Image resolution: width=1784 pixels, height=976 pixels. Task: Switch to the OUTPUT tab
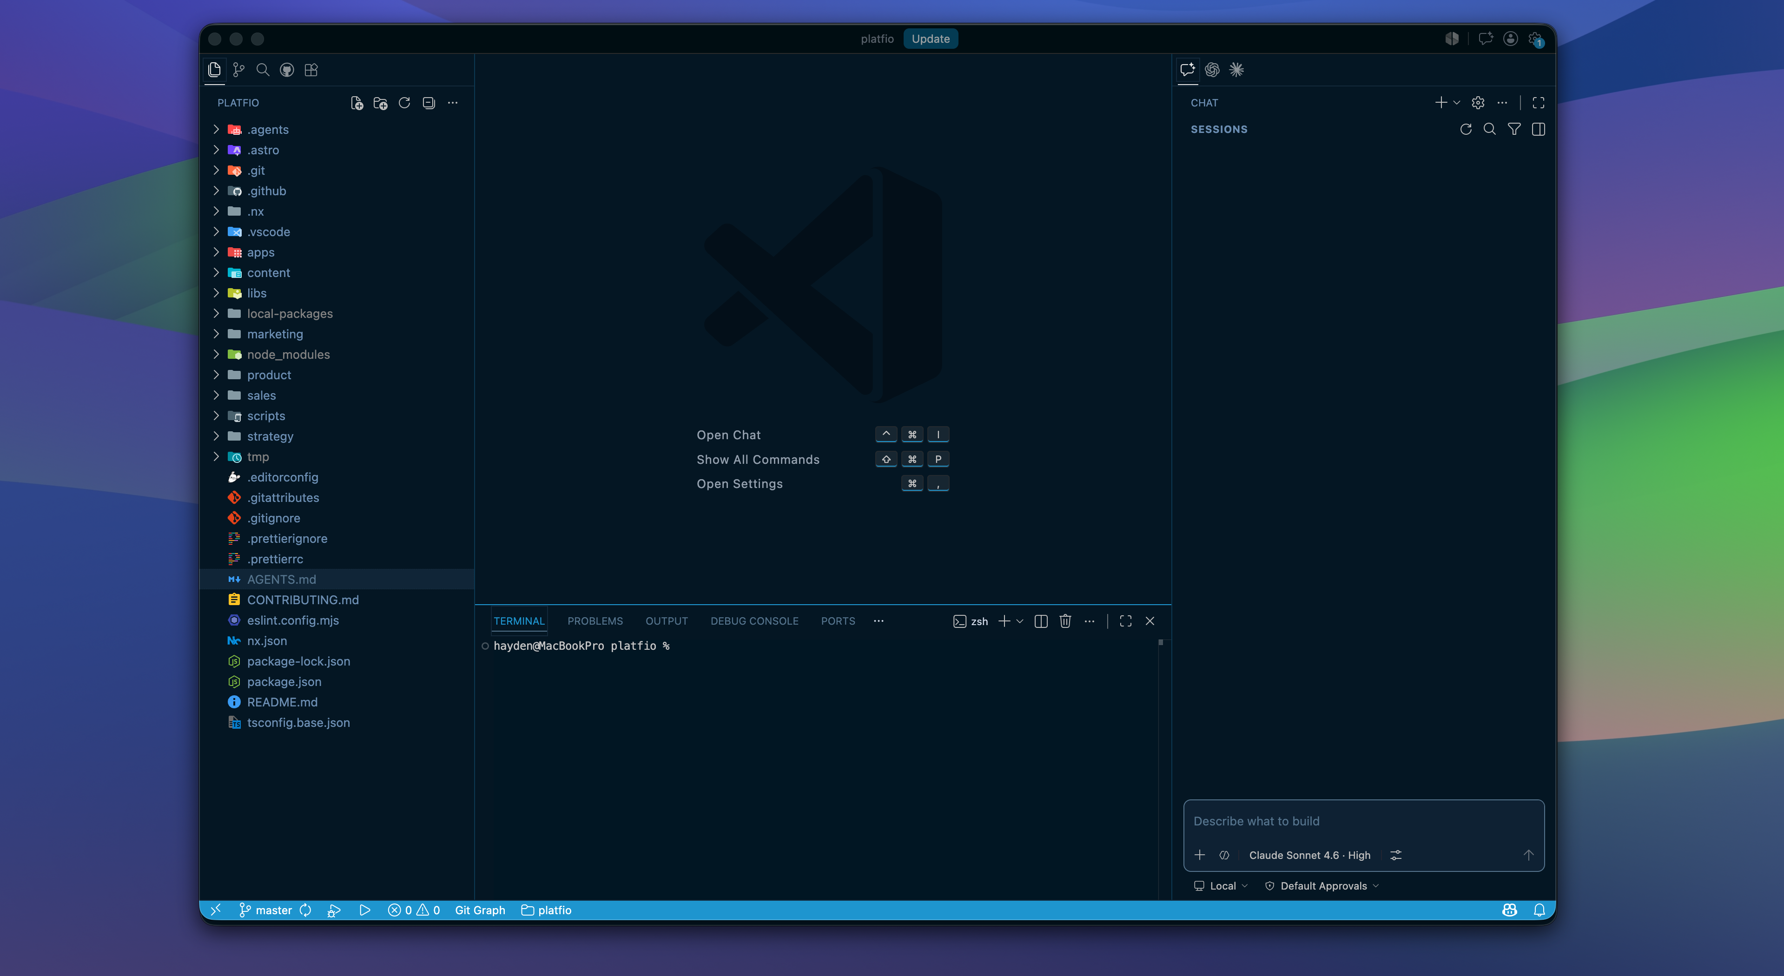click(666, 621)
